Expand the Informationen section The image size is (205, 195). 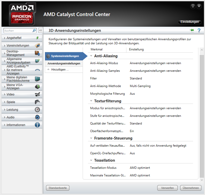[5, 125]
